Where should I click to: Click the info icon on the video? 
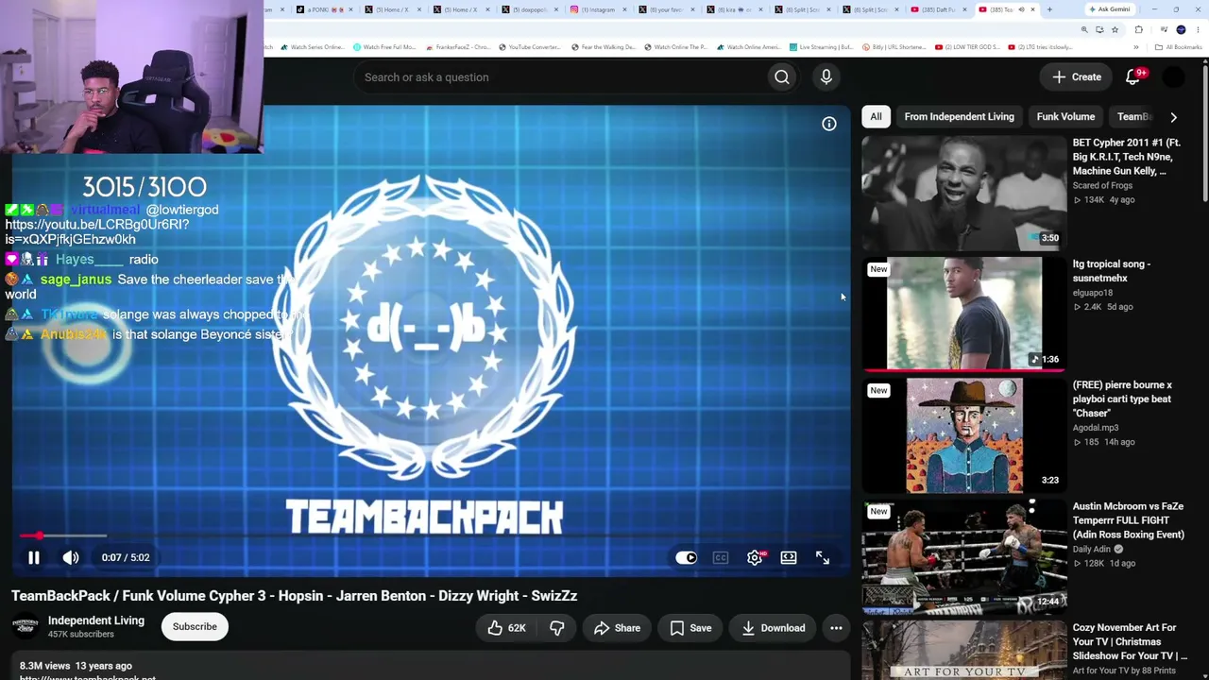point(828,124)
